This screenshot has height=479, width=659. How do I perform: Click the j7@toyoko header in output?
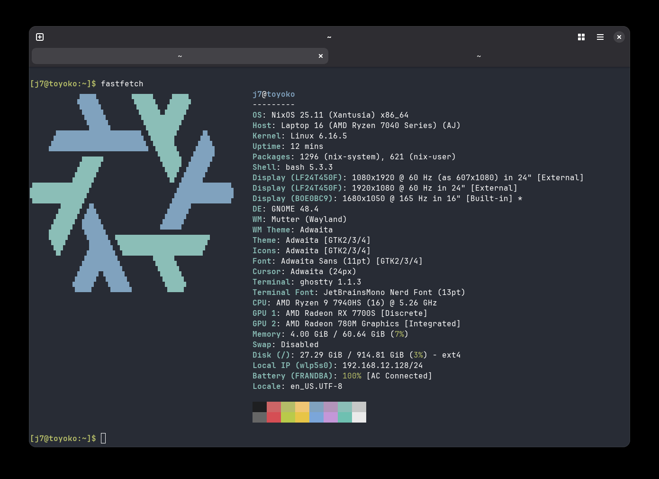[x=273, y=94]
